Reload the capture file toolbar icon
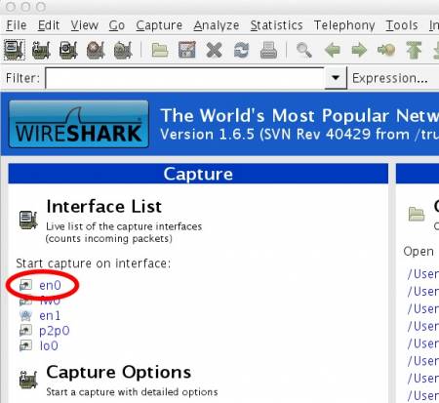Image resolution: width=439 pixels, height=403 pixels. [x=241, y=51]
